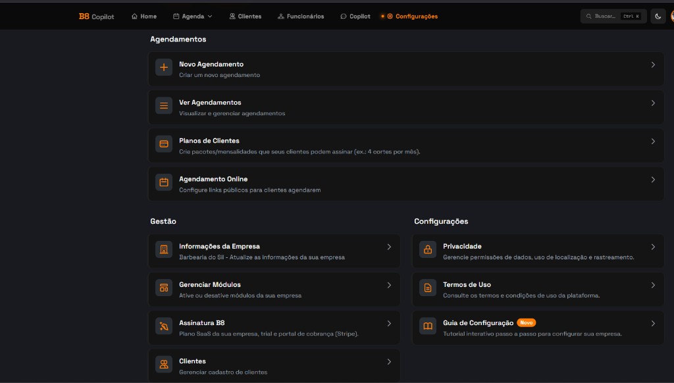Toggle dark mode with the moon icon
This screenshot has width=674, height=383.
[x=658, y=16]
